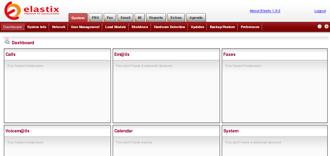Image resolution: width=330 pixels, height=156 pixels.
Task: Select Dashboard in the submenu bar
Action: pyautogui.click(x=12, y=27)
